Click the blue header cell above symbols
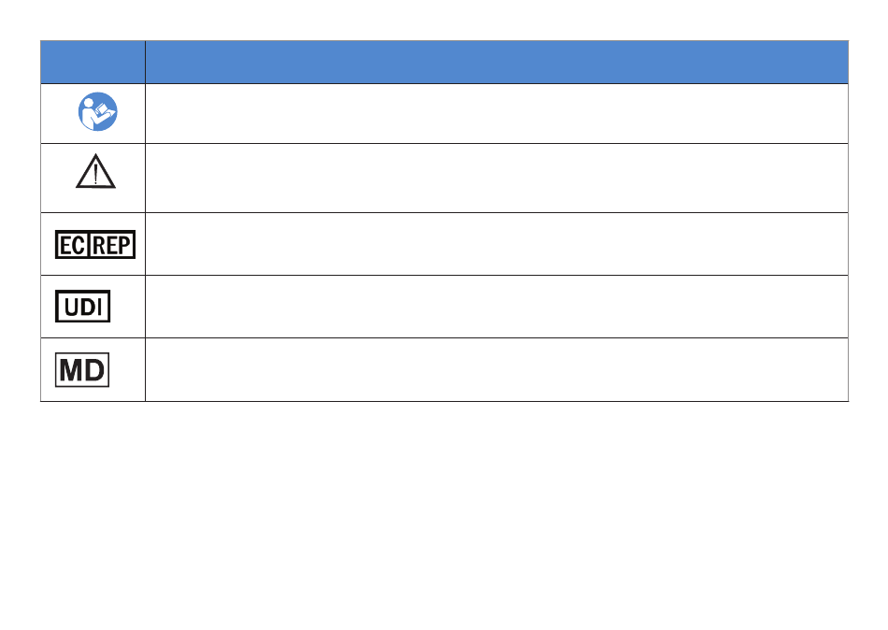The image size is (888, 630). [x=93, y=62]
